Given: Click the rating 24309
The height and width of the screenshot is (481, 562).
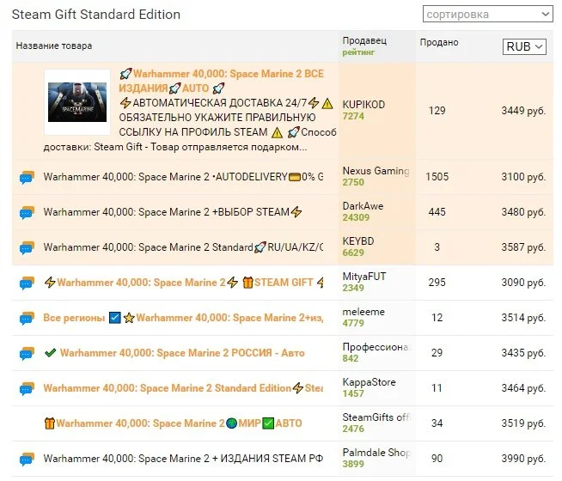Looking at the screenshot, I should [x=356, y=217].
